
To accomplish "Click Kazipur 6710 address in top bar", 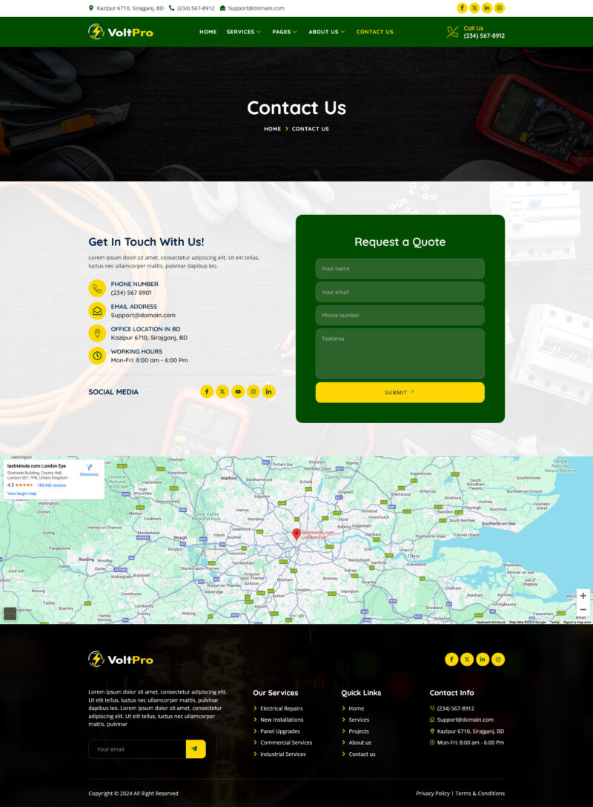I will coord(130,8).
